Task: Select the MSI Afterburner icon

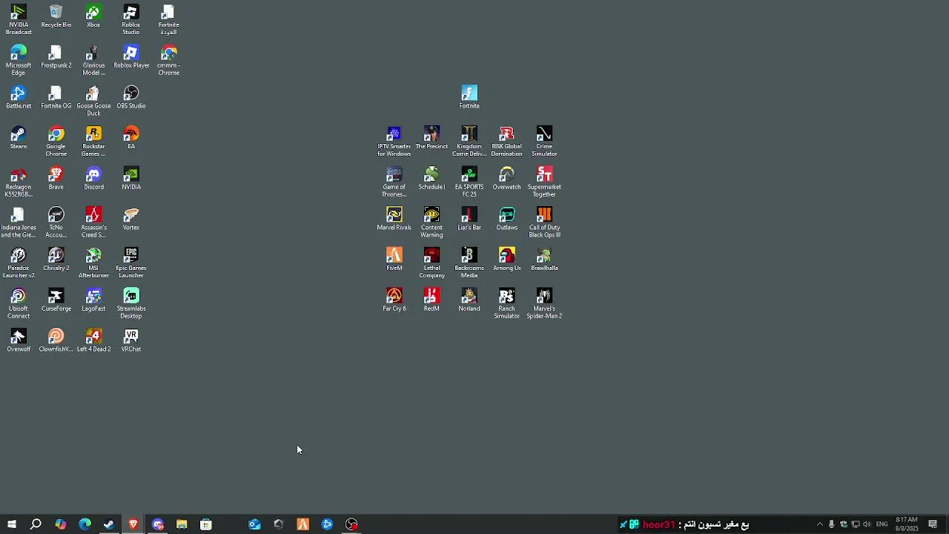Action: tap(93, 263)
